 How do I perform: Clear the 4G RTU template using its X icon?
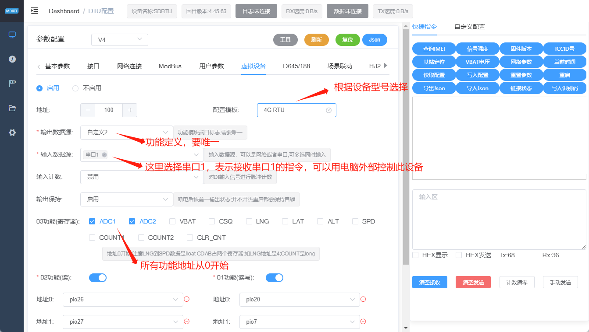tap(329, 110)
